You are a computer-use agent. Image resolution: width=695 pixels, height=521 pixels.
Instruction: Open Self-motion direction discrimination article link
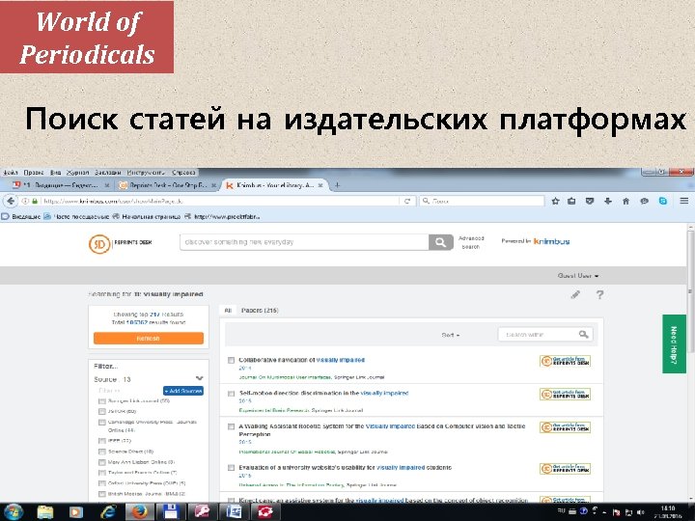point(323,393)
